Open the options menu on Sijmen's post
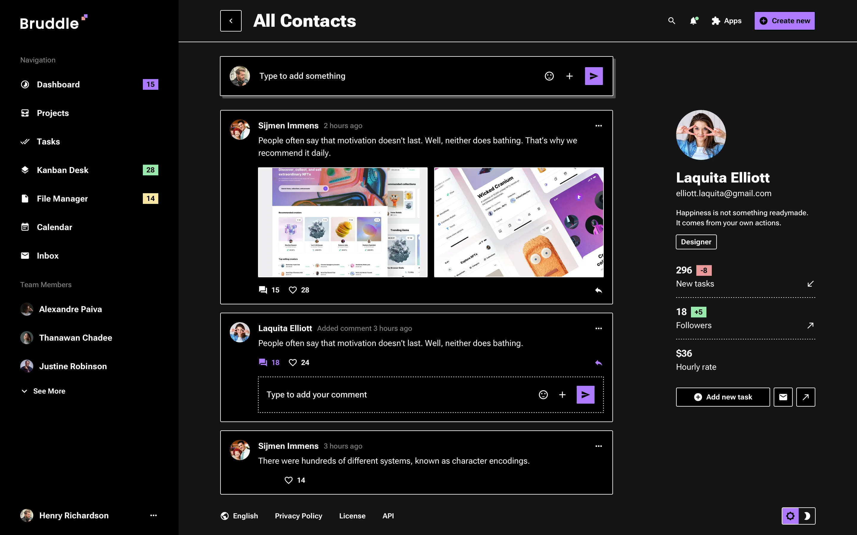Viewport: 857px width, 535px height. (x=598, y=126)
